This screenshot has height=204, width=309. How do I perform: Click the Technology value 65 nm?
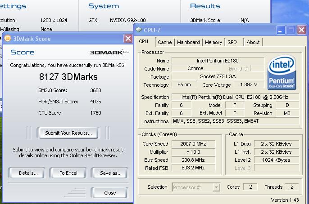pyautogui.click(x=184, y=84)
